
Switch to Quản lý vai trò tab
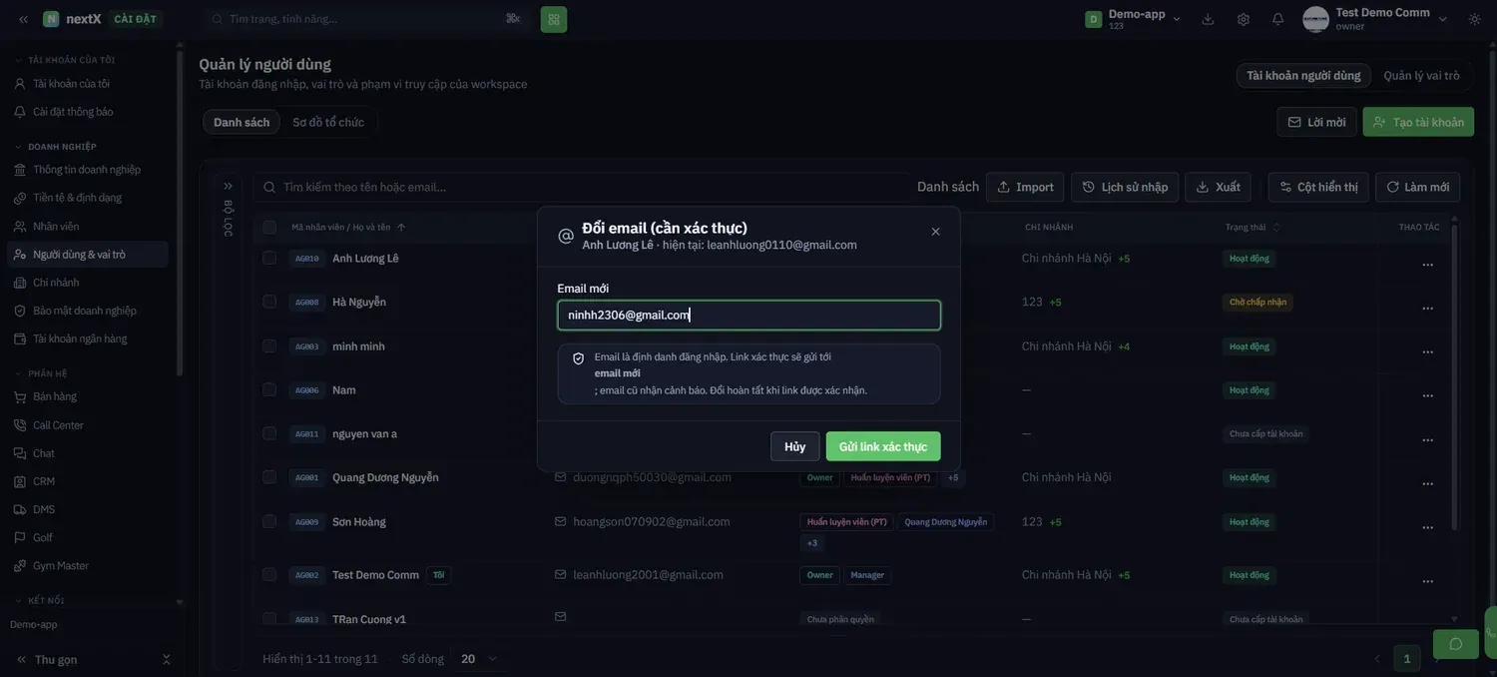(1421, 76)
